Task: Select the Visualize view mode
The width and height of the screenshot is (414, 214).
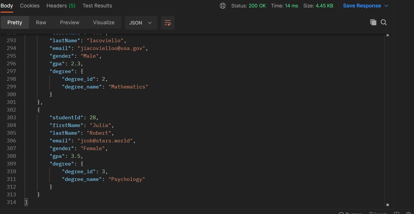Action: pos(104,23)
